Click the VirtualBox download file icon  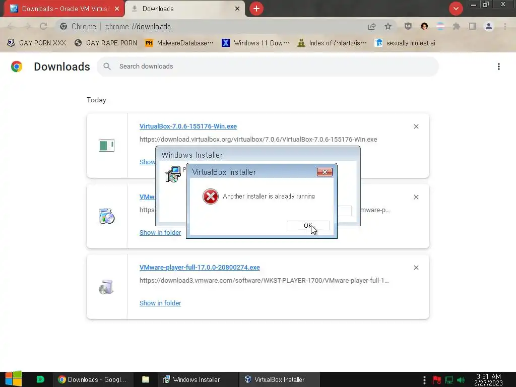tap(106, 146)
